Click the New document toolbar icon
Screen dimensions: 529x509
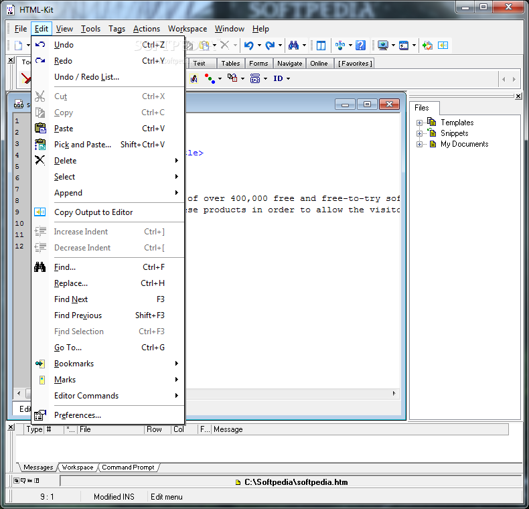coord(18,46)
